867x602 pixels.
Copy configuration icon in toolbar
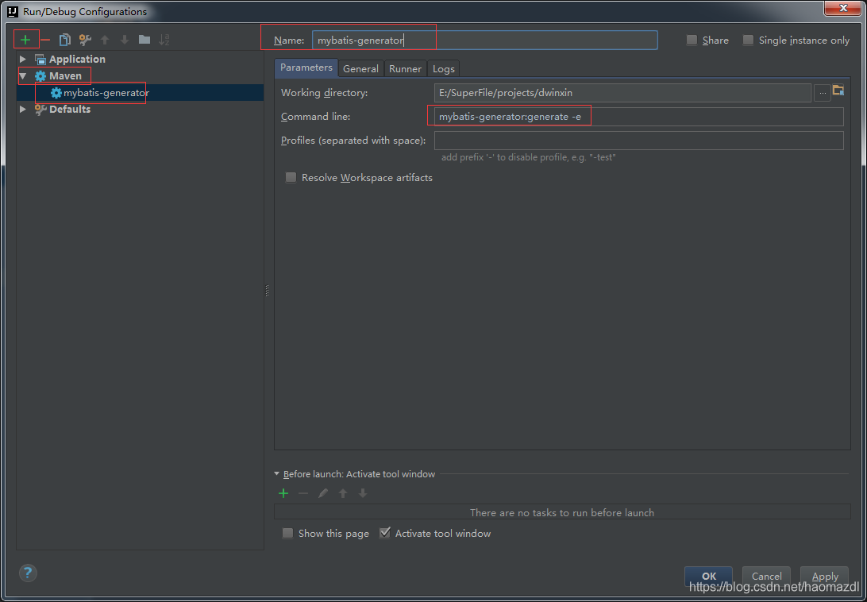tap(65, 40)
